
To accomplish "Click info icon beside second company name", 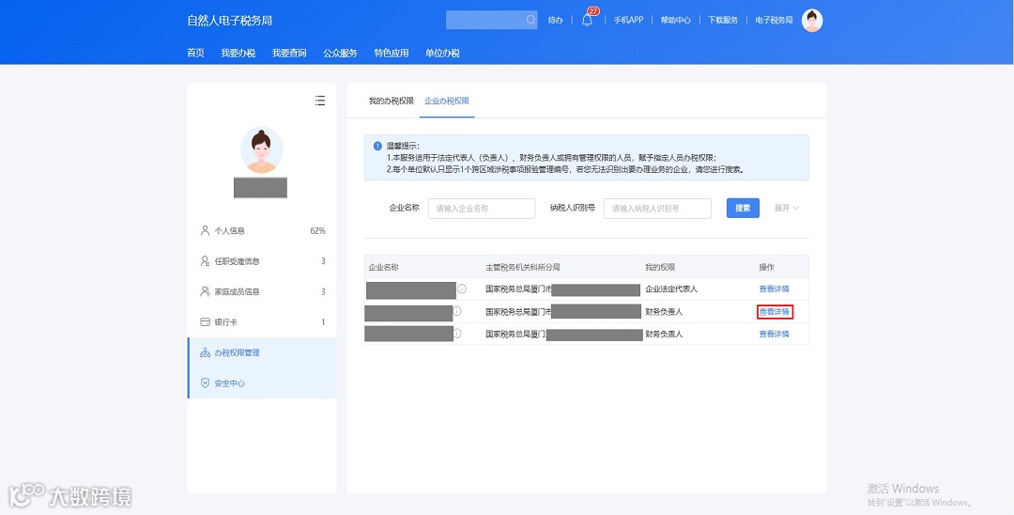I will pos(457,311).
